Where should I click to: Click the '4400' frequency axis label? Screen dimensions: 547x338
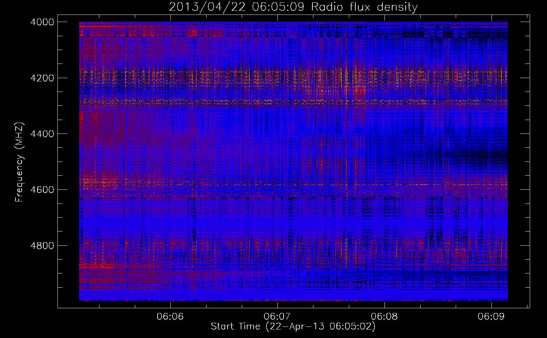point(42,134)
